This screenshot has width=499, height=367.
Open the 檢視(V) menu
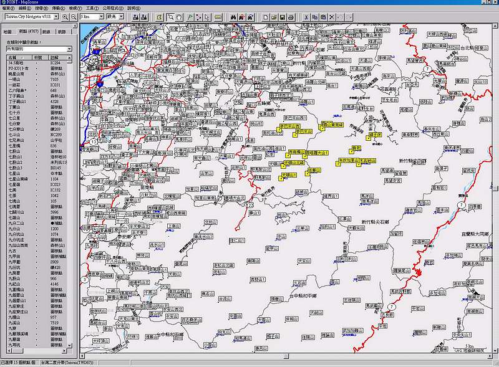coord(75,8)
